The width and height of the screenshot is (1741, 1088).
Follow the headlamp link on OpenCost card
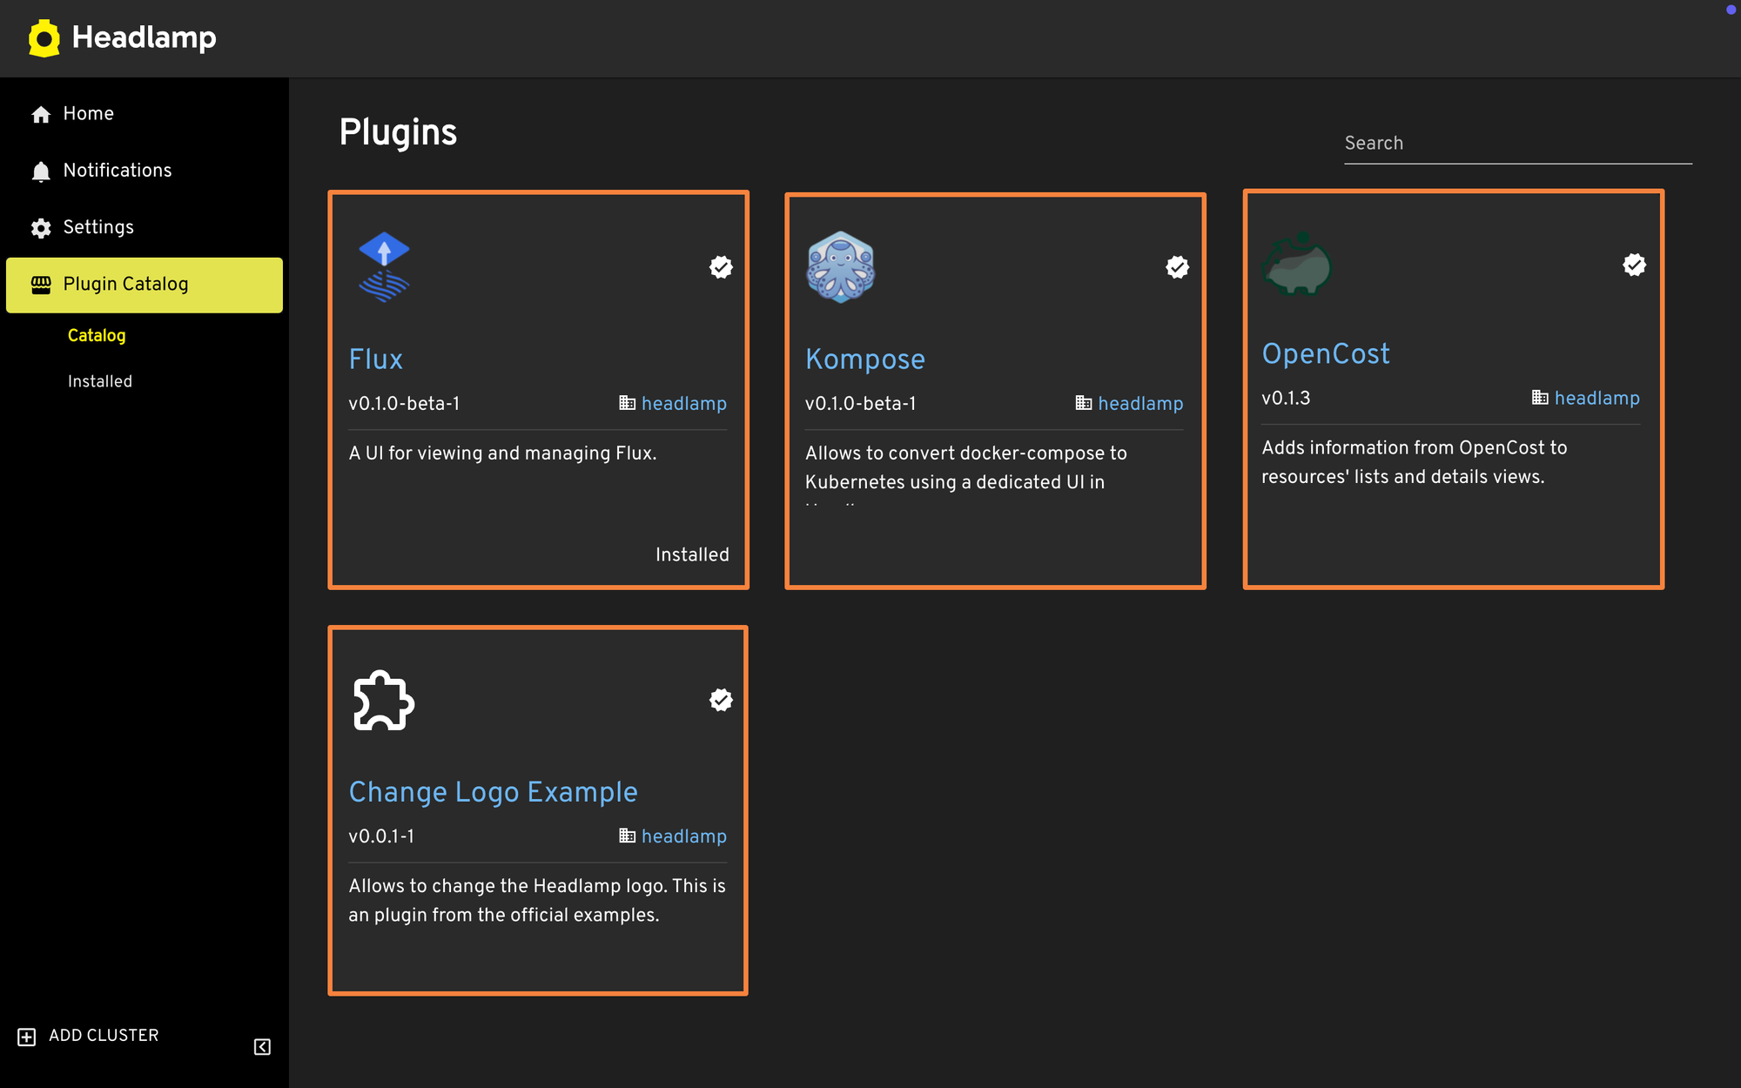tap(1597, 399)
